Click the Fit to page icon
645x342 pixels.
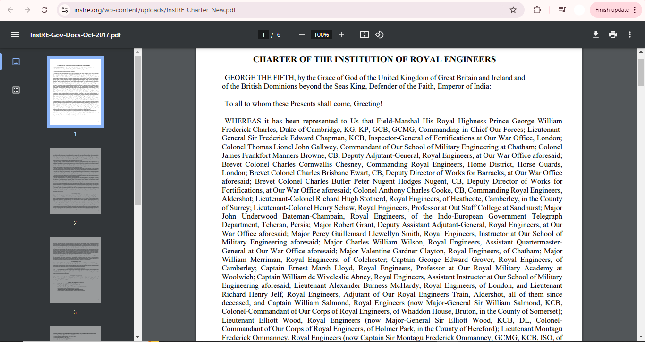pyautogui.click(x=364, y=34)
